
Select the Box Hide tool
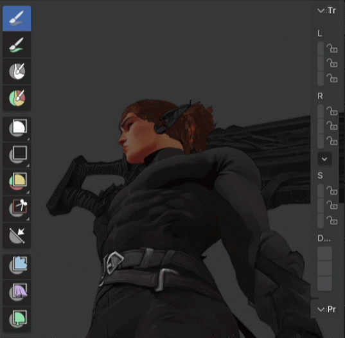click(17, 156)
